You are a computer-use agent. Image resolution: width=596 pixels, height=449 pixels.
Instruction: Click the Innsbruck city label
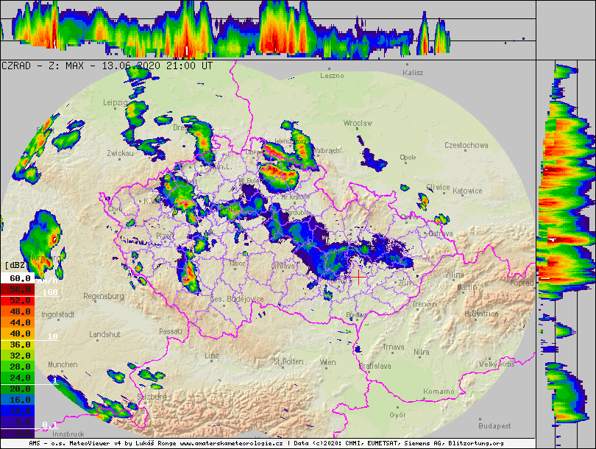point(68,434)
